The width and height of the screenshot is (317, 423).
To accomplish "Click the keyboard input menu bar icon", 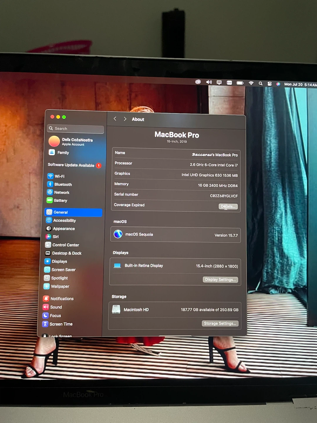I will [x=229, y=83].
